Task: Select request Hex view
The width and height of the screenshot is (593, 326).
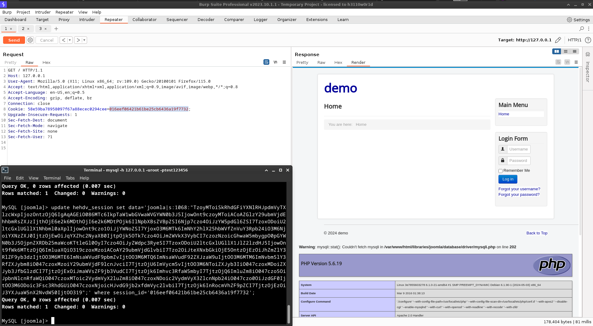Action: 46,62
